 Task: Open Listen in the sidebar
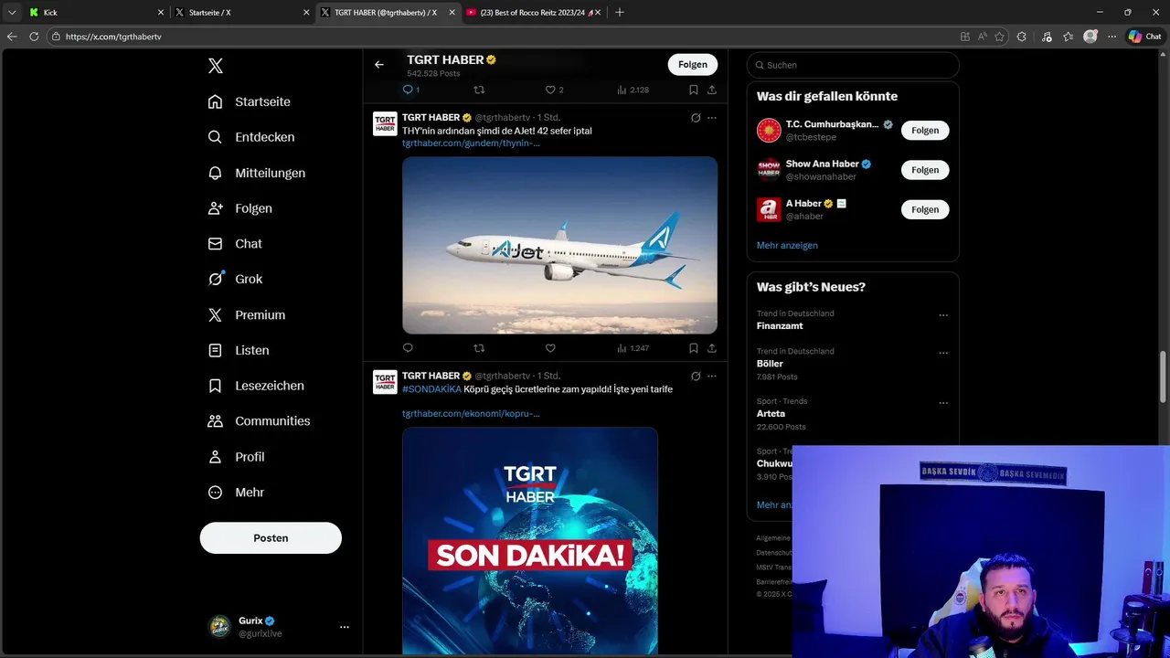(238, 350)
